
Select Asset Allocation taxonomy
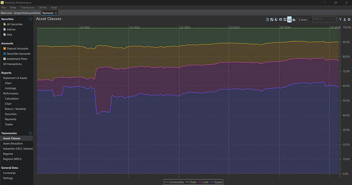click(x=13, y=144)
